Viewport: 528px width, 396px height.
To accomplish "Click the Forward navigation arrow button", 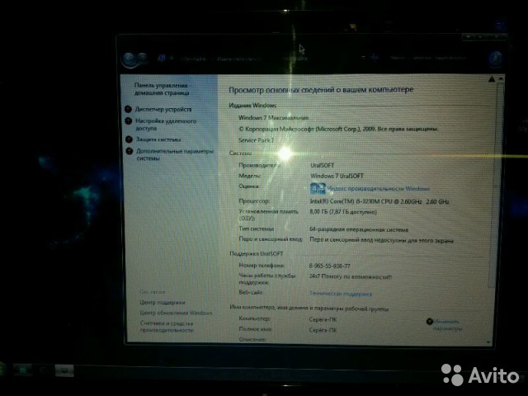I will pyautogui.click(x=143, y=59).
